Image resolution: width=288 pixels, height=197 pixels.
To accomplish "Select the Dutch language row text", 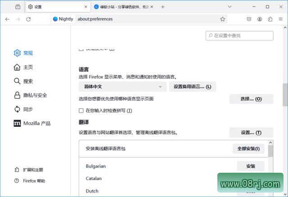I will (x=92, y=191).
